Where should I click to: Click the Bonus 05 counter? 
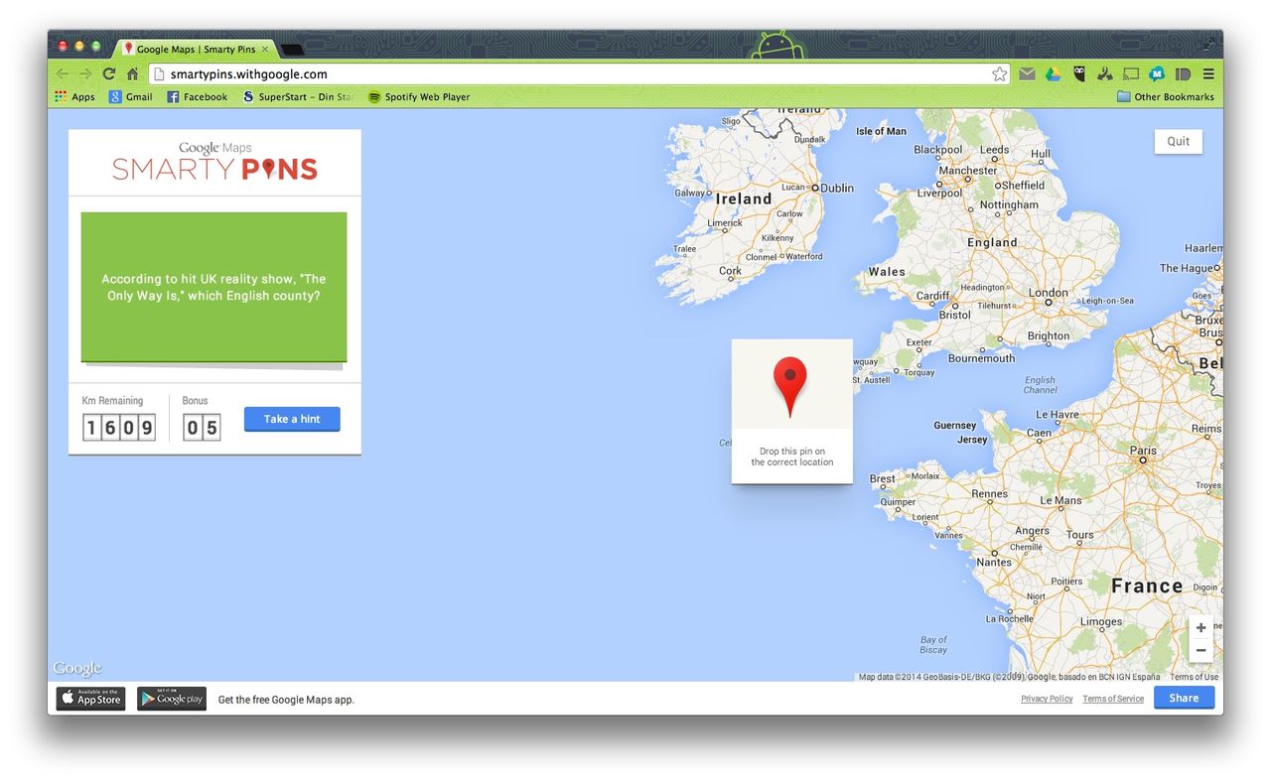[x=202, y=428]
